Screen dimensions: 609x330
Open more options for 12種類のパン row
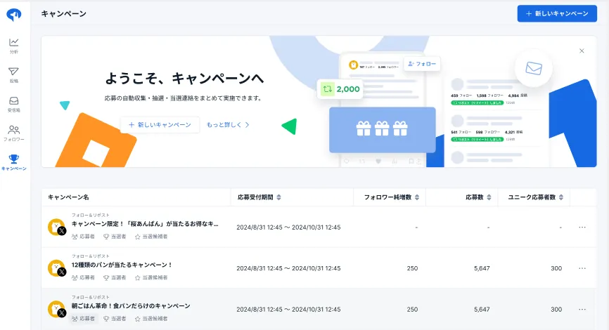click(x=582, y=268)
